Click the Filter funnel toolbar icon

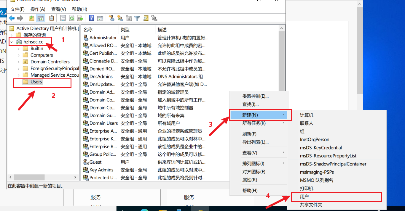point(137,18)
